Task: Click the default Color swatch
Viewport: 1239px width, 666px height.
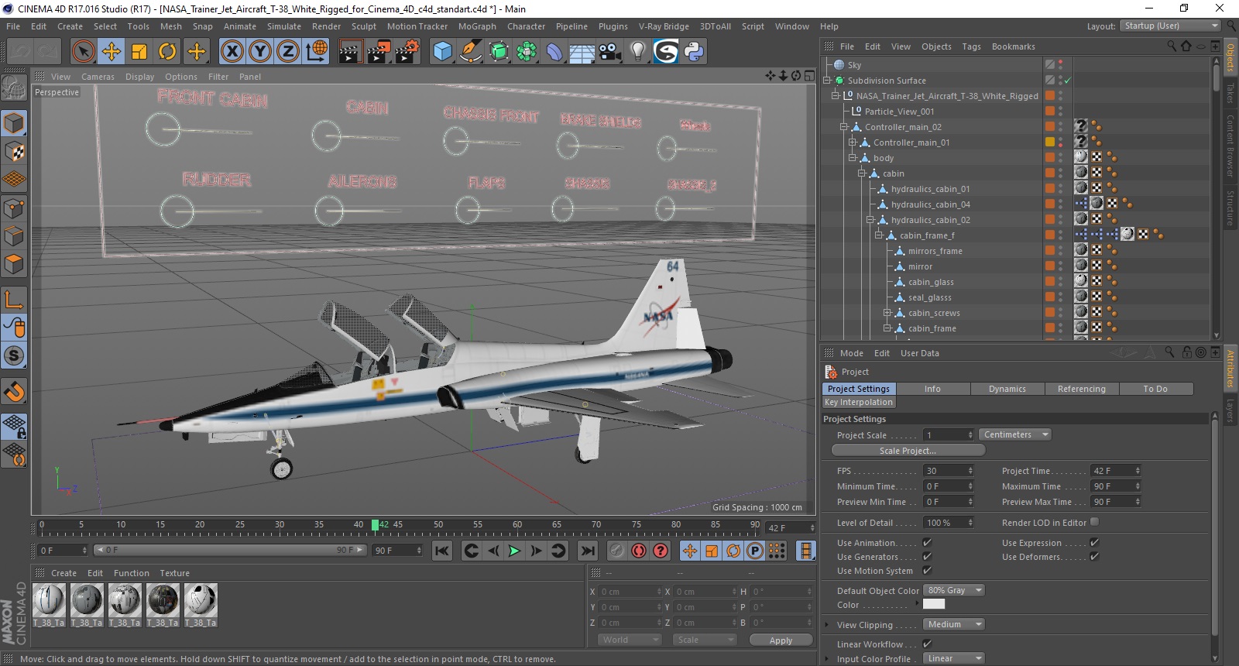Action: (934, 604)
